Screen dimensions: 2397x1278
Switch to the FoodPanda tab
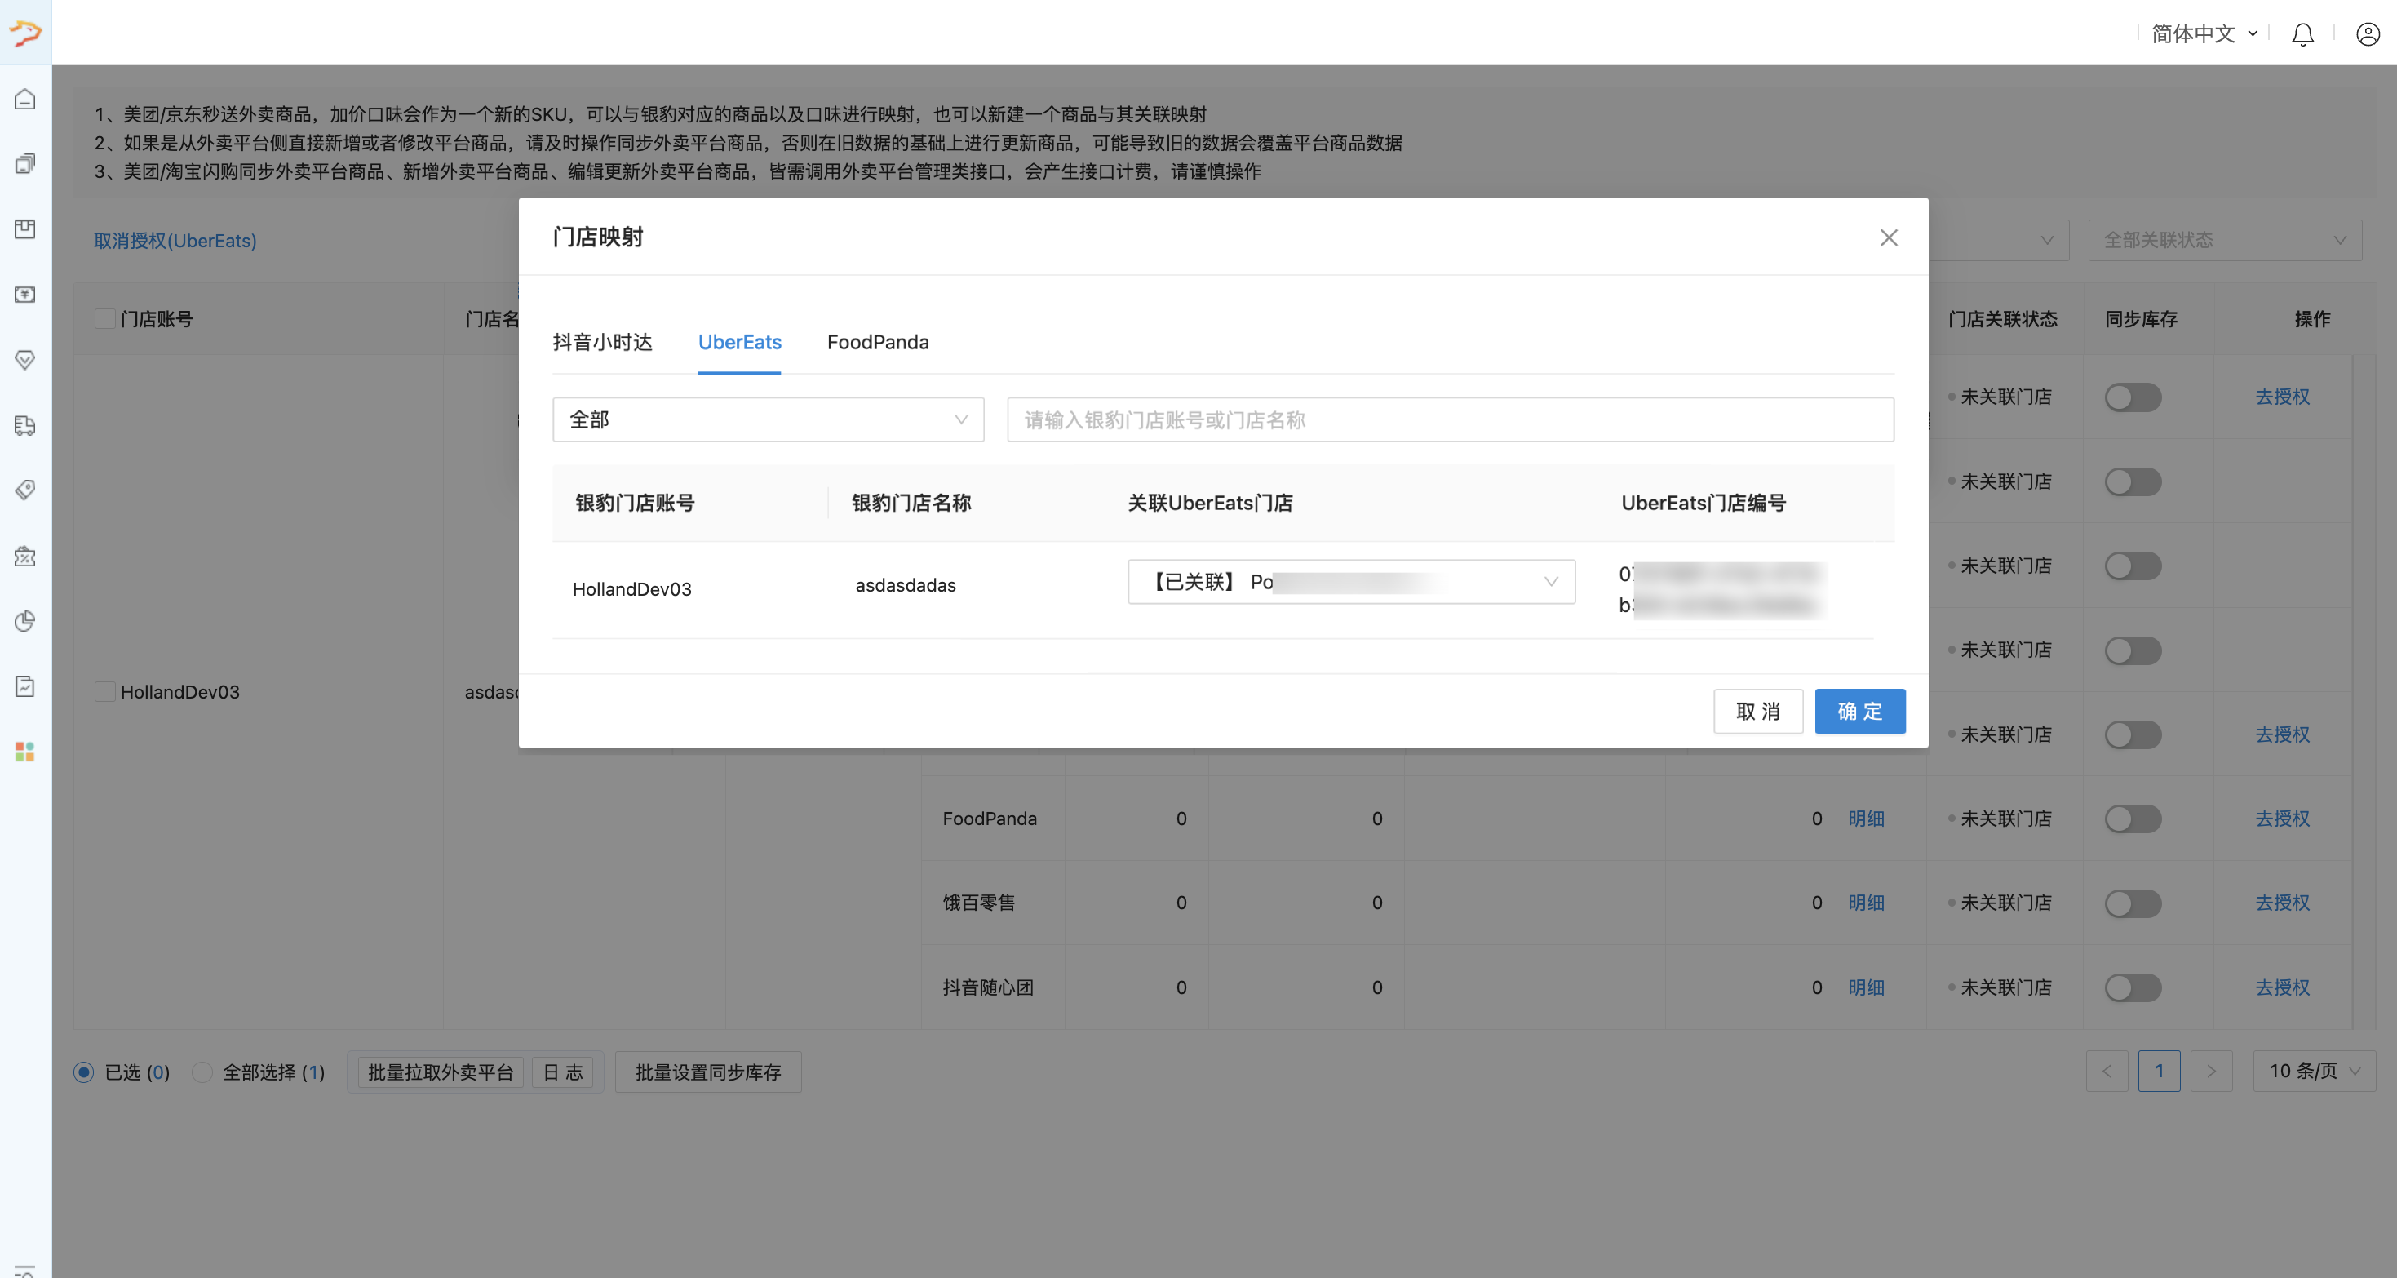tap(878, 343)
